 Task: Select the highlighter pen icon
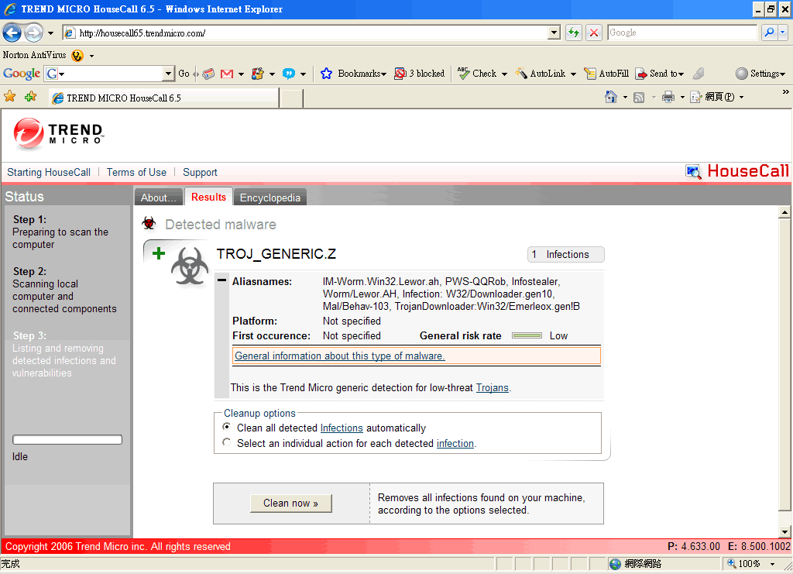pyautogui.click(x=699, y=74)
